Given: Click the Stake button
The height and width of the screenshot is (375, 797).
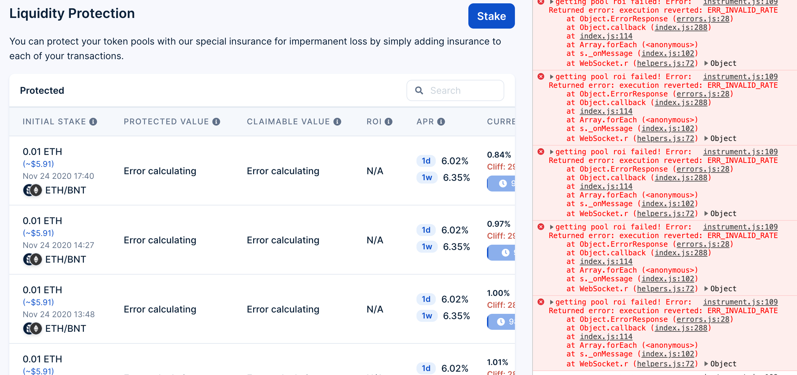Looking at the screenshot, I should (491, 16).
